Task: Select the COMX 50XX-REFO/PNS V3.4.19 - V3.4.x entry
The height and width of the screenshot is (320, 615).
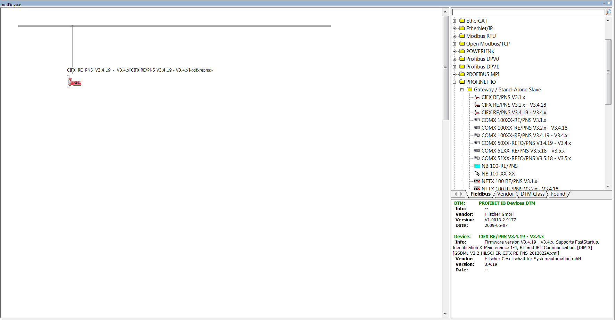Action: 526,143
